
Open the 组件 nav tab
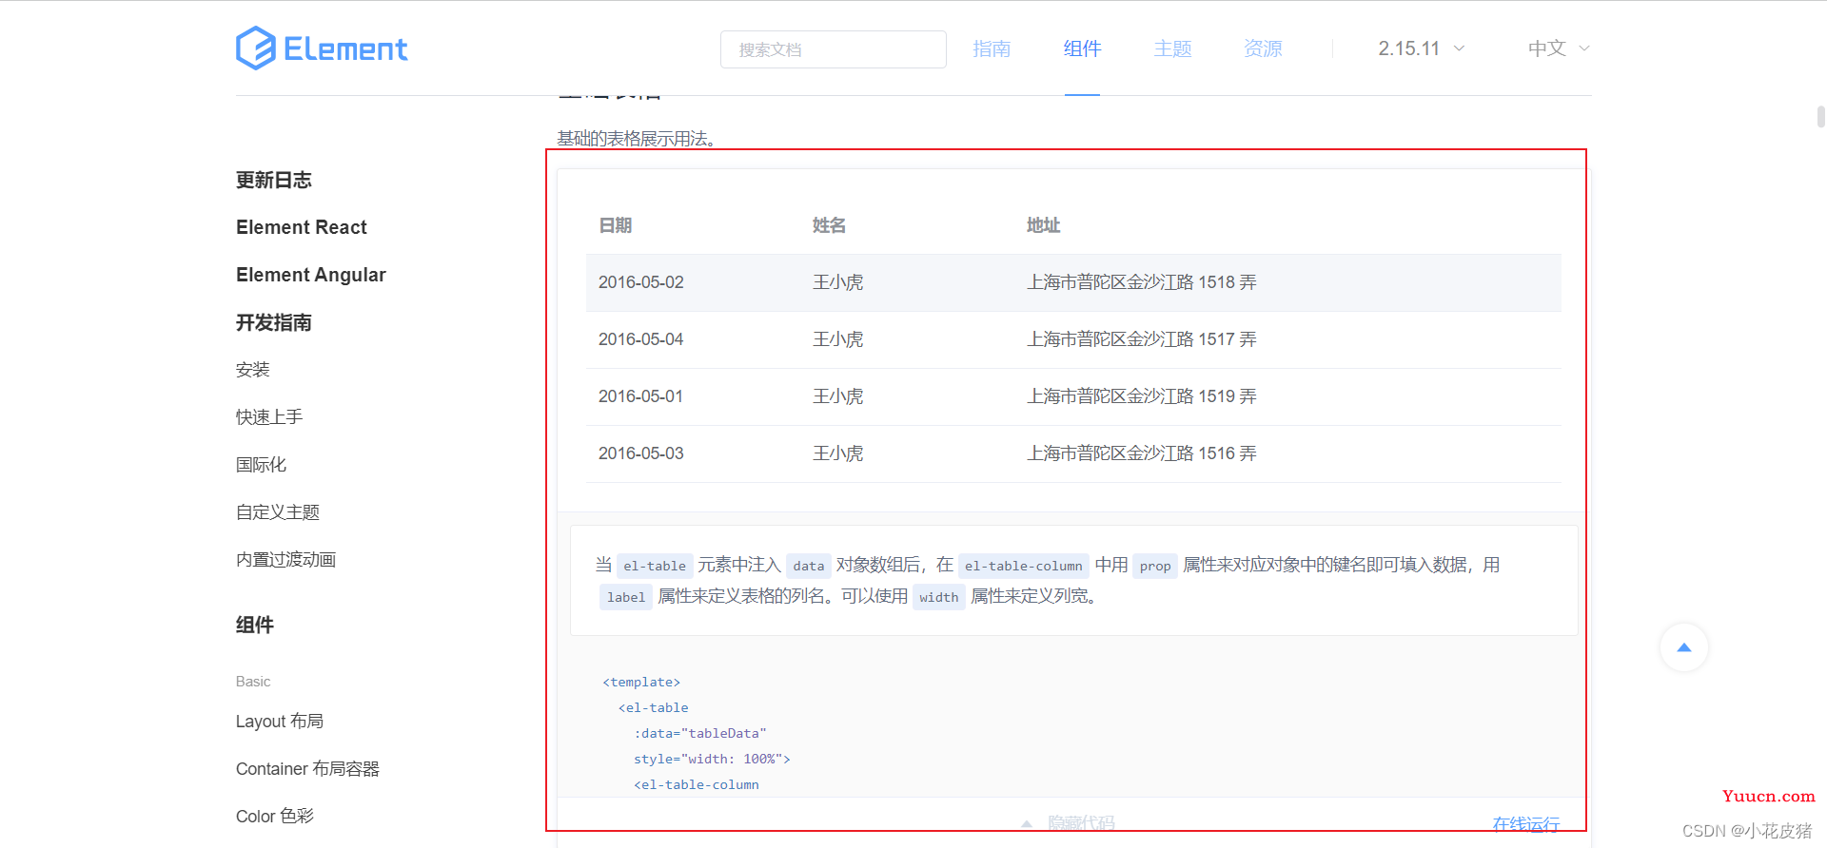pos(1082,48)
